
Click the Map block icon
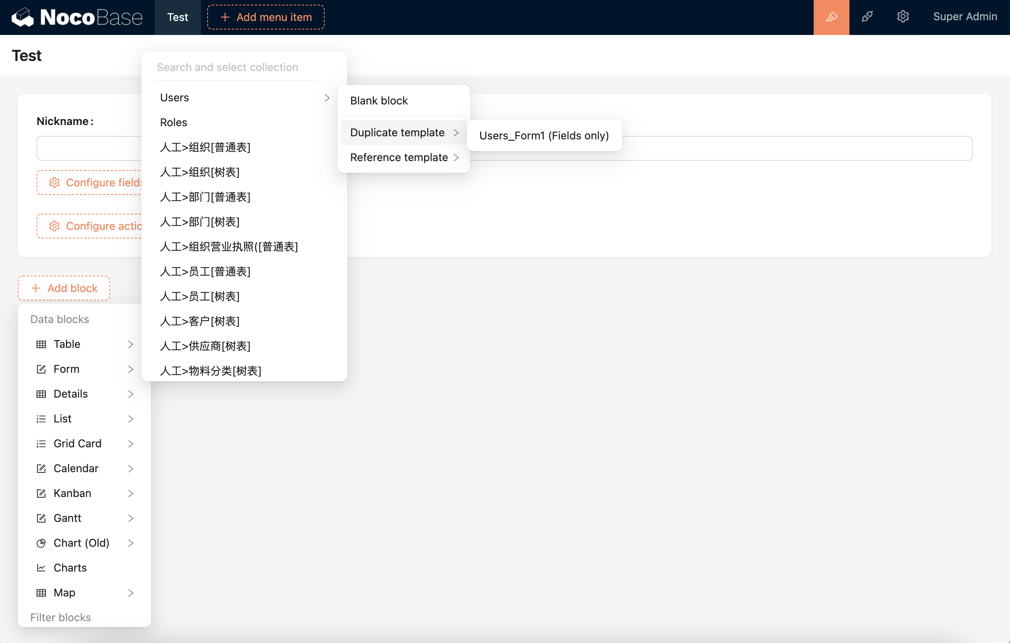click(41, 593)
